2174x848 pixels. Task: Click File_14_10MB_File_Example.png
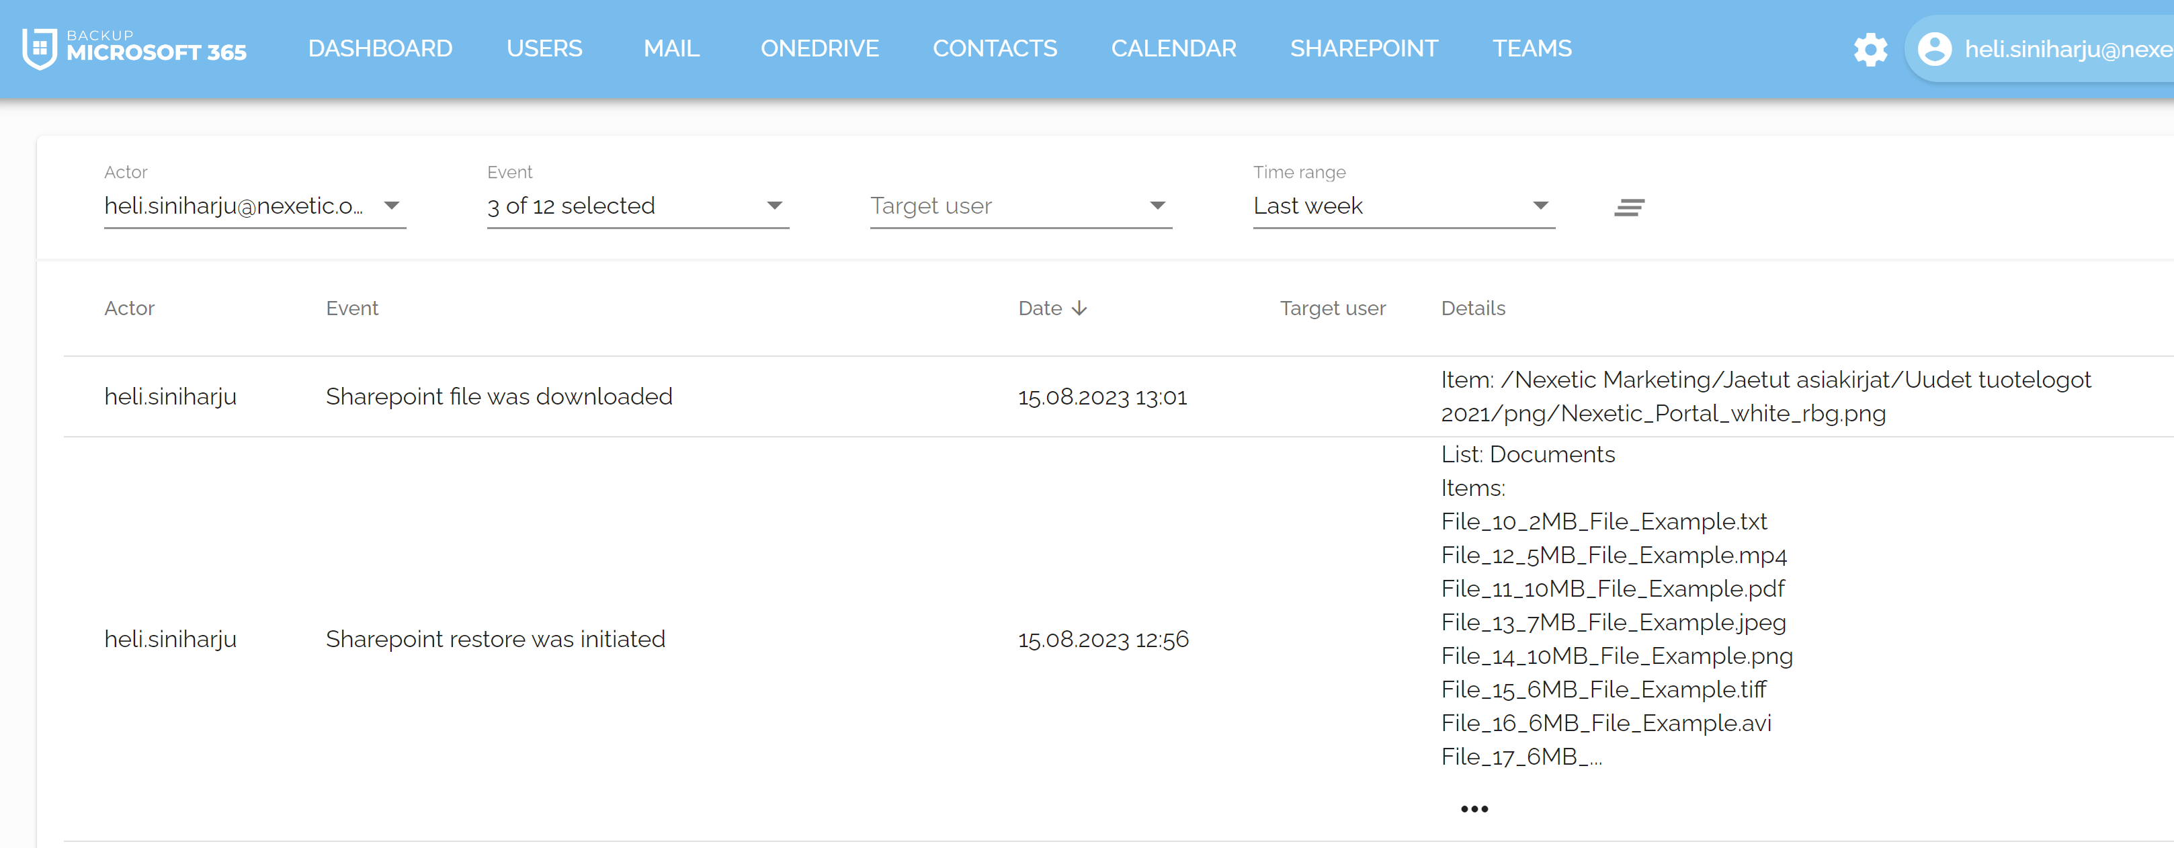click(x=1617, y=656)
